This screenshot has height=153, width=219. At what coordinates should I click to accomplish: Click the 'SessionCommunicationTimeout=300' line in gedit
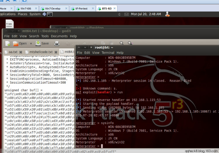pos(38,82)
